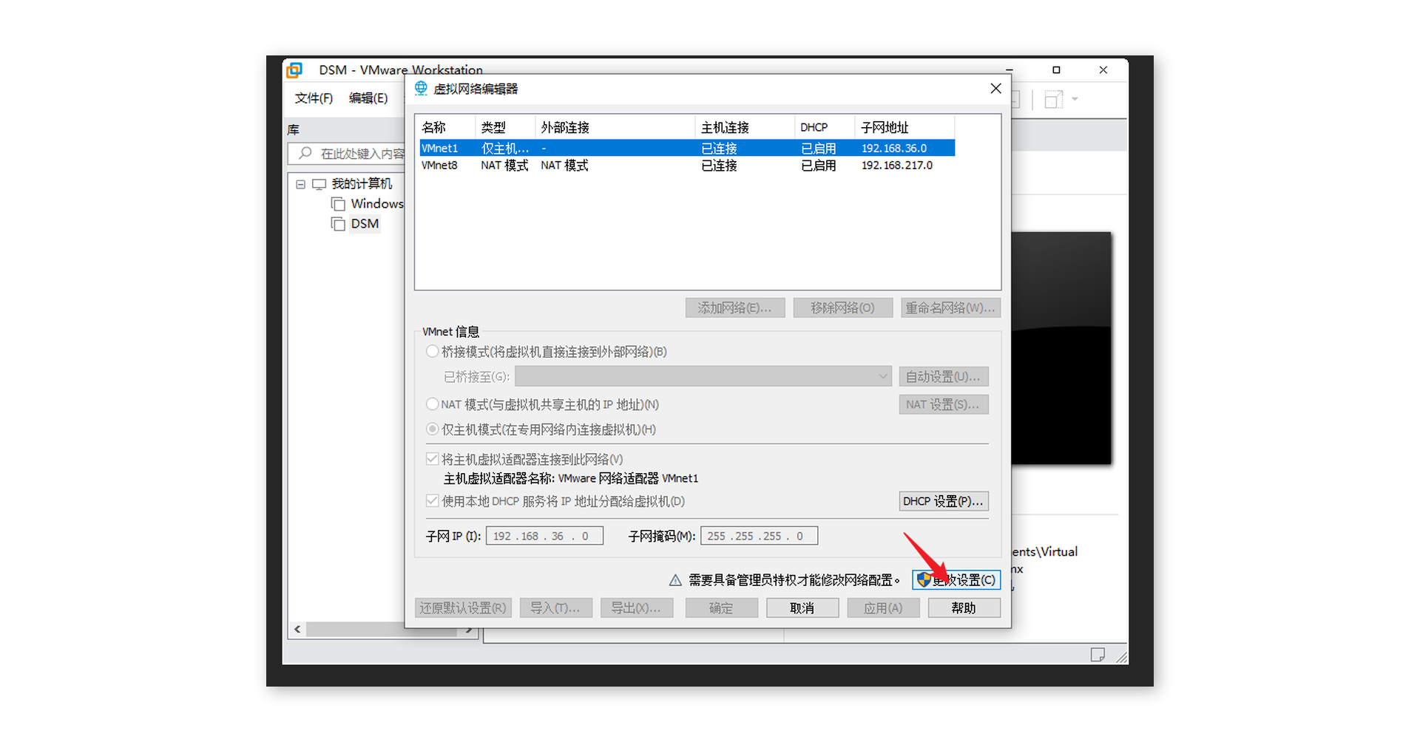Open dropdown arrow beside fullscreen toolbar icon
Image resolution: width=1420 pixels, height=742 pixels.
tap(1075, 99)
